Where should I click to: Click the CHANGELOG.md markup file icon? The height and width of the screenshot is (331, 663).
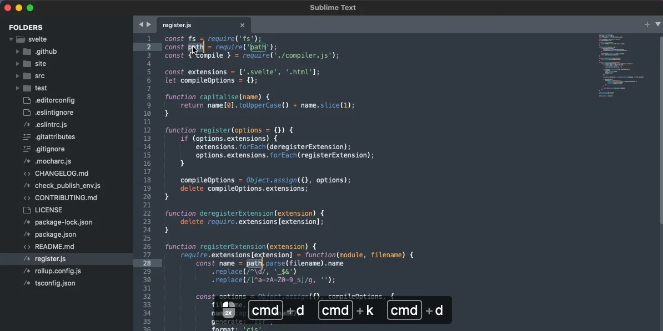point(27,174)
